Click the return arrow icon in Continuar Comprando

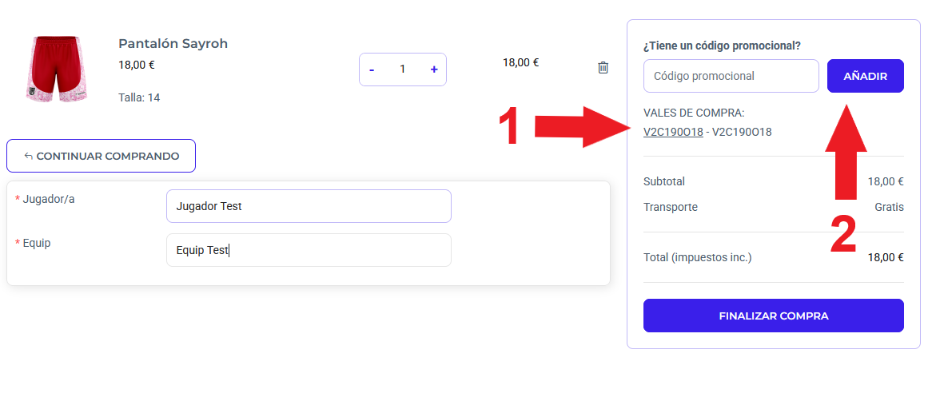[29, 156]
